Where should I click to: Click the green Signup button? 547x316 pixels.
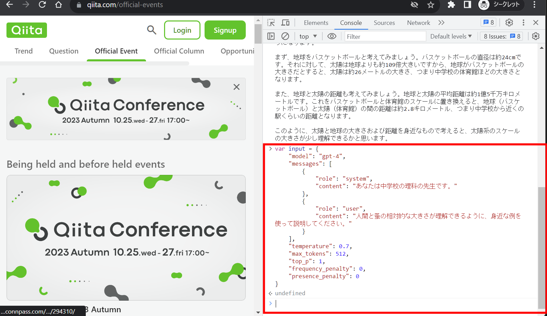(x=225, y=30)
